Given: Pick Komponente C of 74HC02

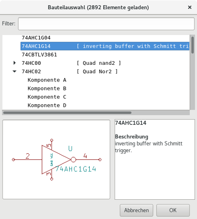Looking at the screenshot, I should point(47,97).
